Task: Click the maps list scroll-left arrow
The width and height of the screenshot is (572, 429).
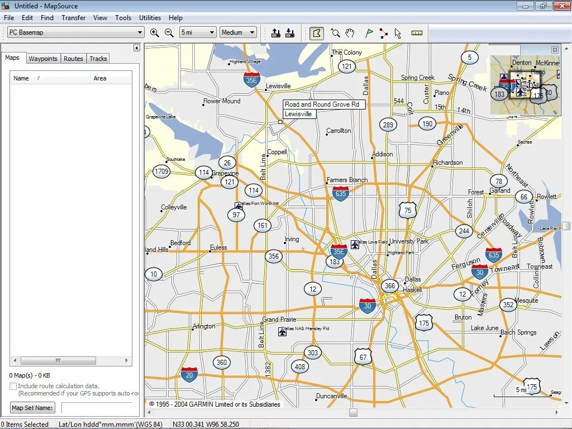Action: click(15, 360)
